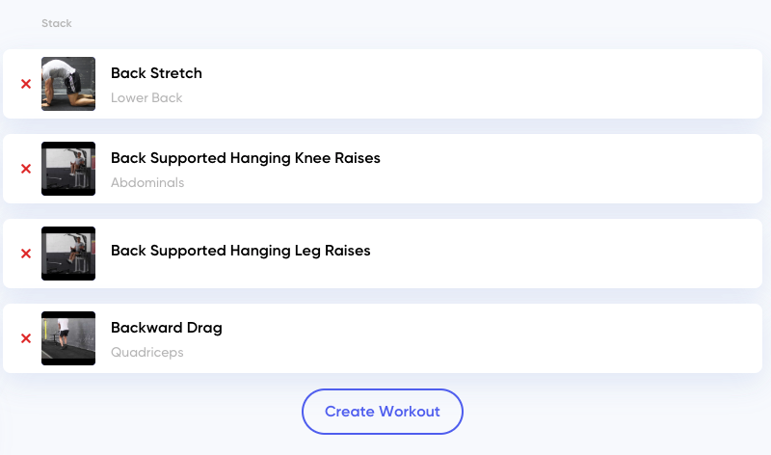Viewport: 771px width, 455px height.
Task: Select empty area of Backward Drag card
Action: tap(492, 338)
